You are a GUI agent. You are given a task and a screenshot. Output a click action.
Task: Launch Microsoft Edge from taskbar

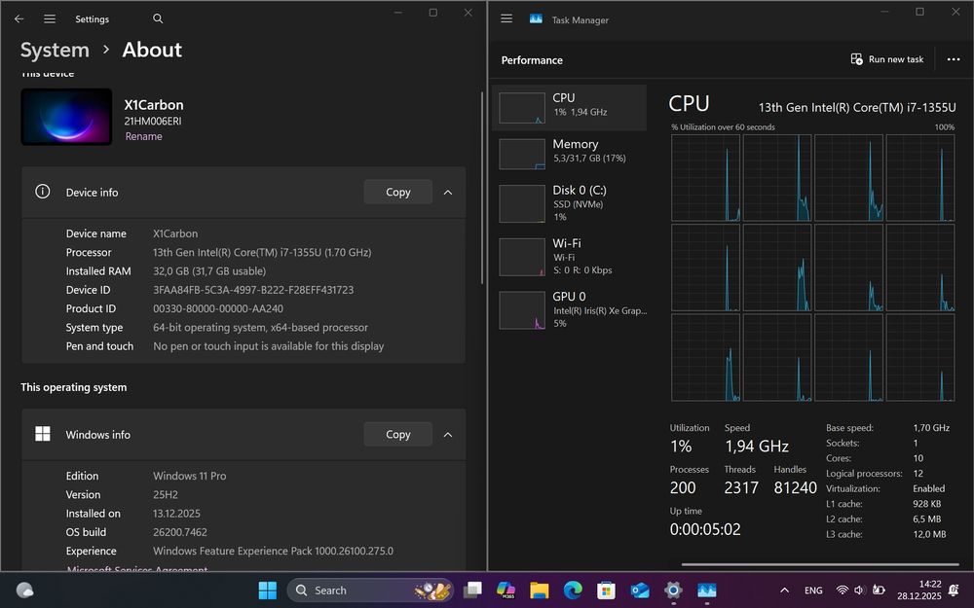[573, 590]
